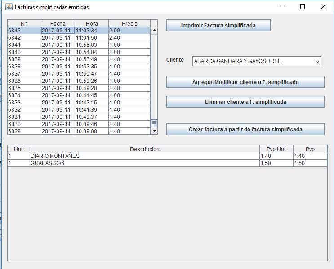Image resolution: width=334 pixels, height=269 pixels.
Task: Click the Descripcion column header
Action: [144, 149]
